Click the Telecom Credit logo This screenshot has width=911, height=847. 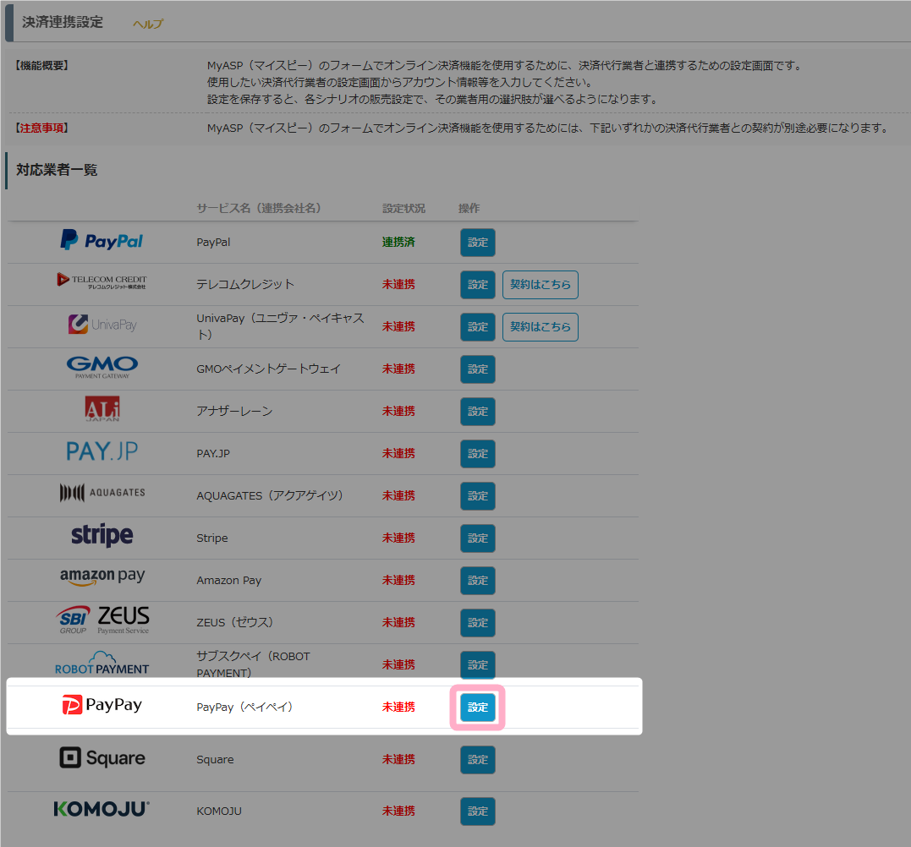point(102,281)
